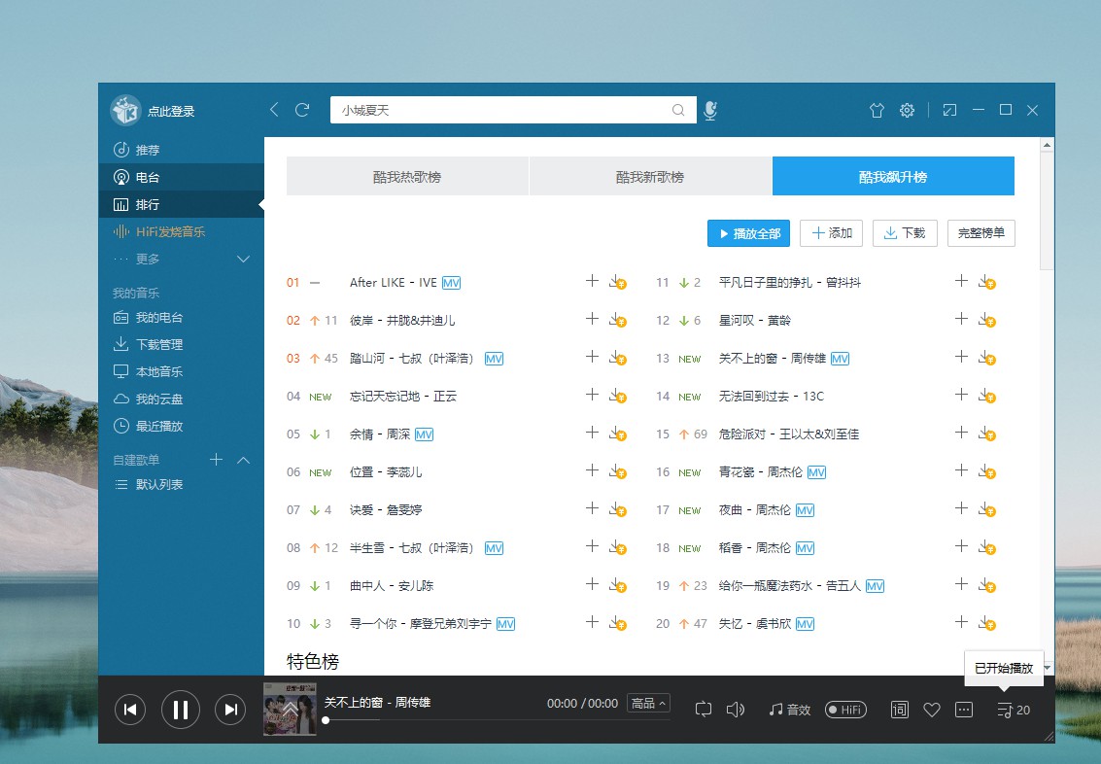Click the 添加 button
The height and width of the screenshot is (764, 1101).
[832, 233]
